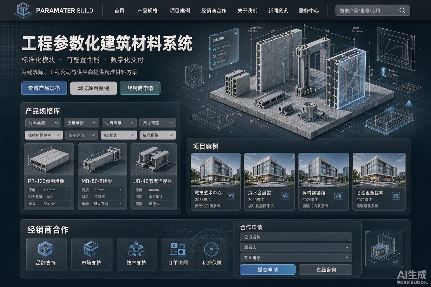This screenshot has height=287, width=431.
Task: Click the 产品规格库 section heading
Action: [x=42, y=111]
